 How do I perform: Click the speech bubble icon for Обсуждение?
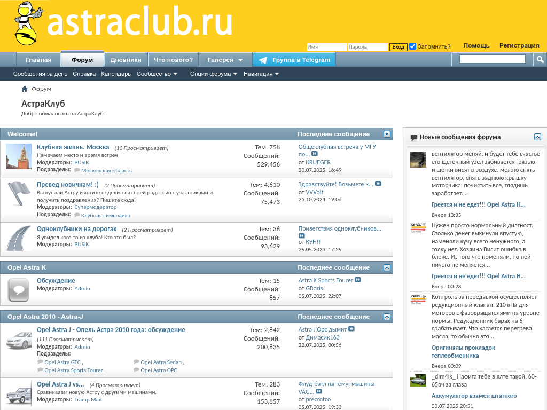pos(19,289)
